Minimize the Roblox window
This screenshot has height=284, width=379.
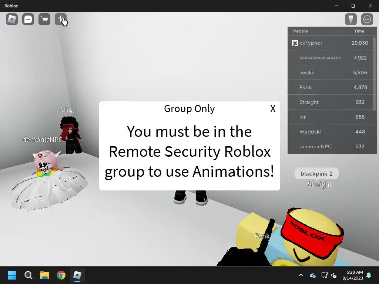pos(336,6)
